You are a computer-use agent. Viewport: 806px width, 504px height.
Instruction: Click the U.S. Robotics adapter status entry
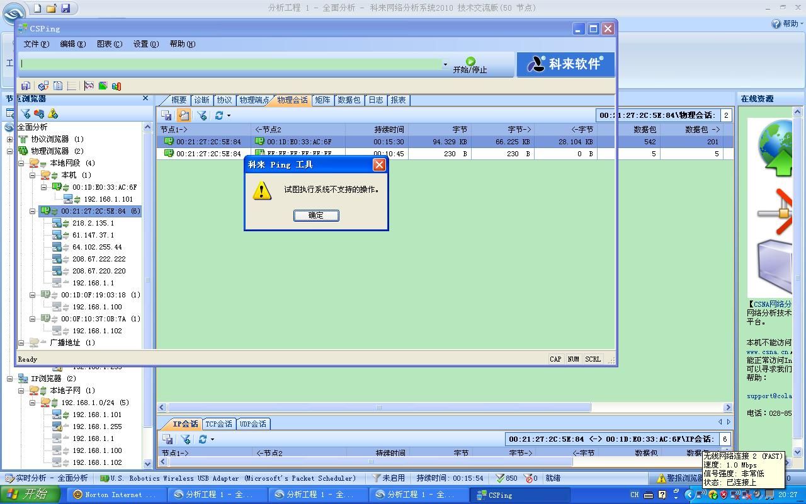(x=228, y=478)
